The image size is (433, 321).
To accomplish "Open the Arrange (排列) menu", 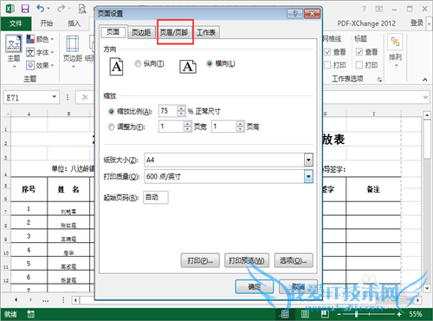I will coord(395,51).
